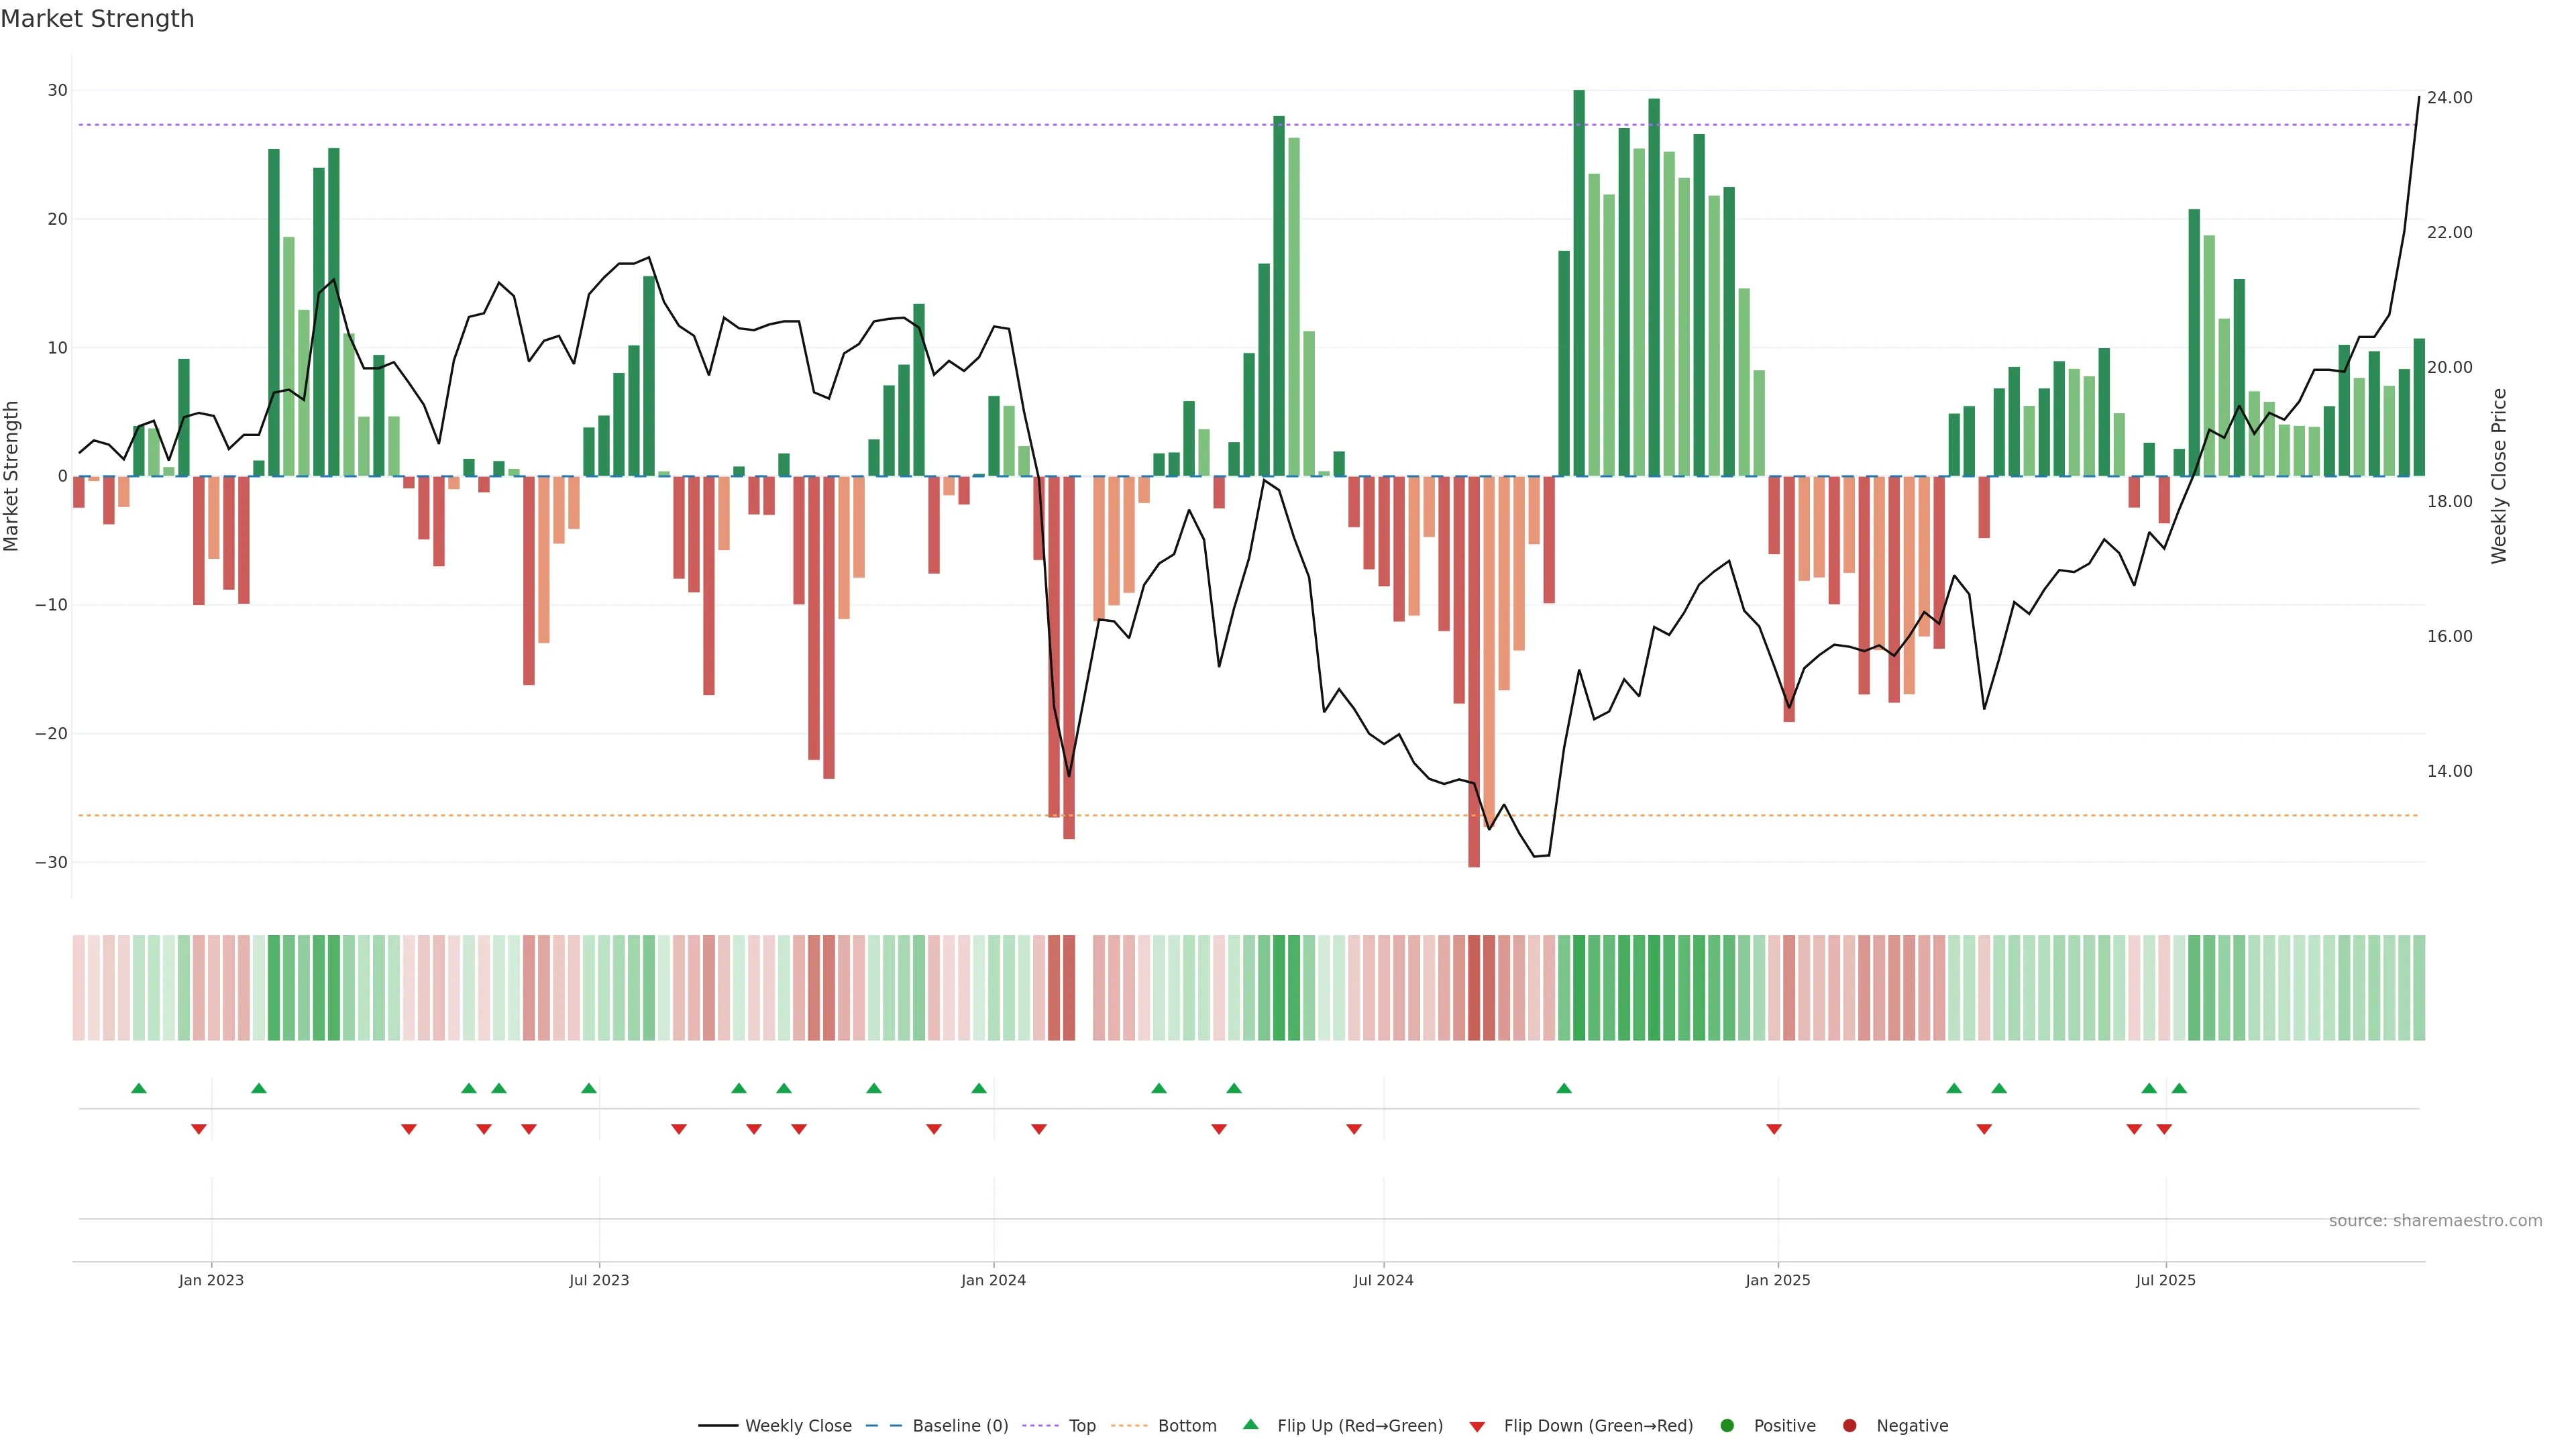Click the first red flip-down triangle marker
2576x1449 pixels.
pos(199,1129)
